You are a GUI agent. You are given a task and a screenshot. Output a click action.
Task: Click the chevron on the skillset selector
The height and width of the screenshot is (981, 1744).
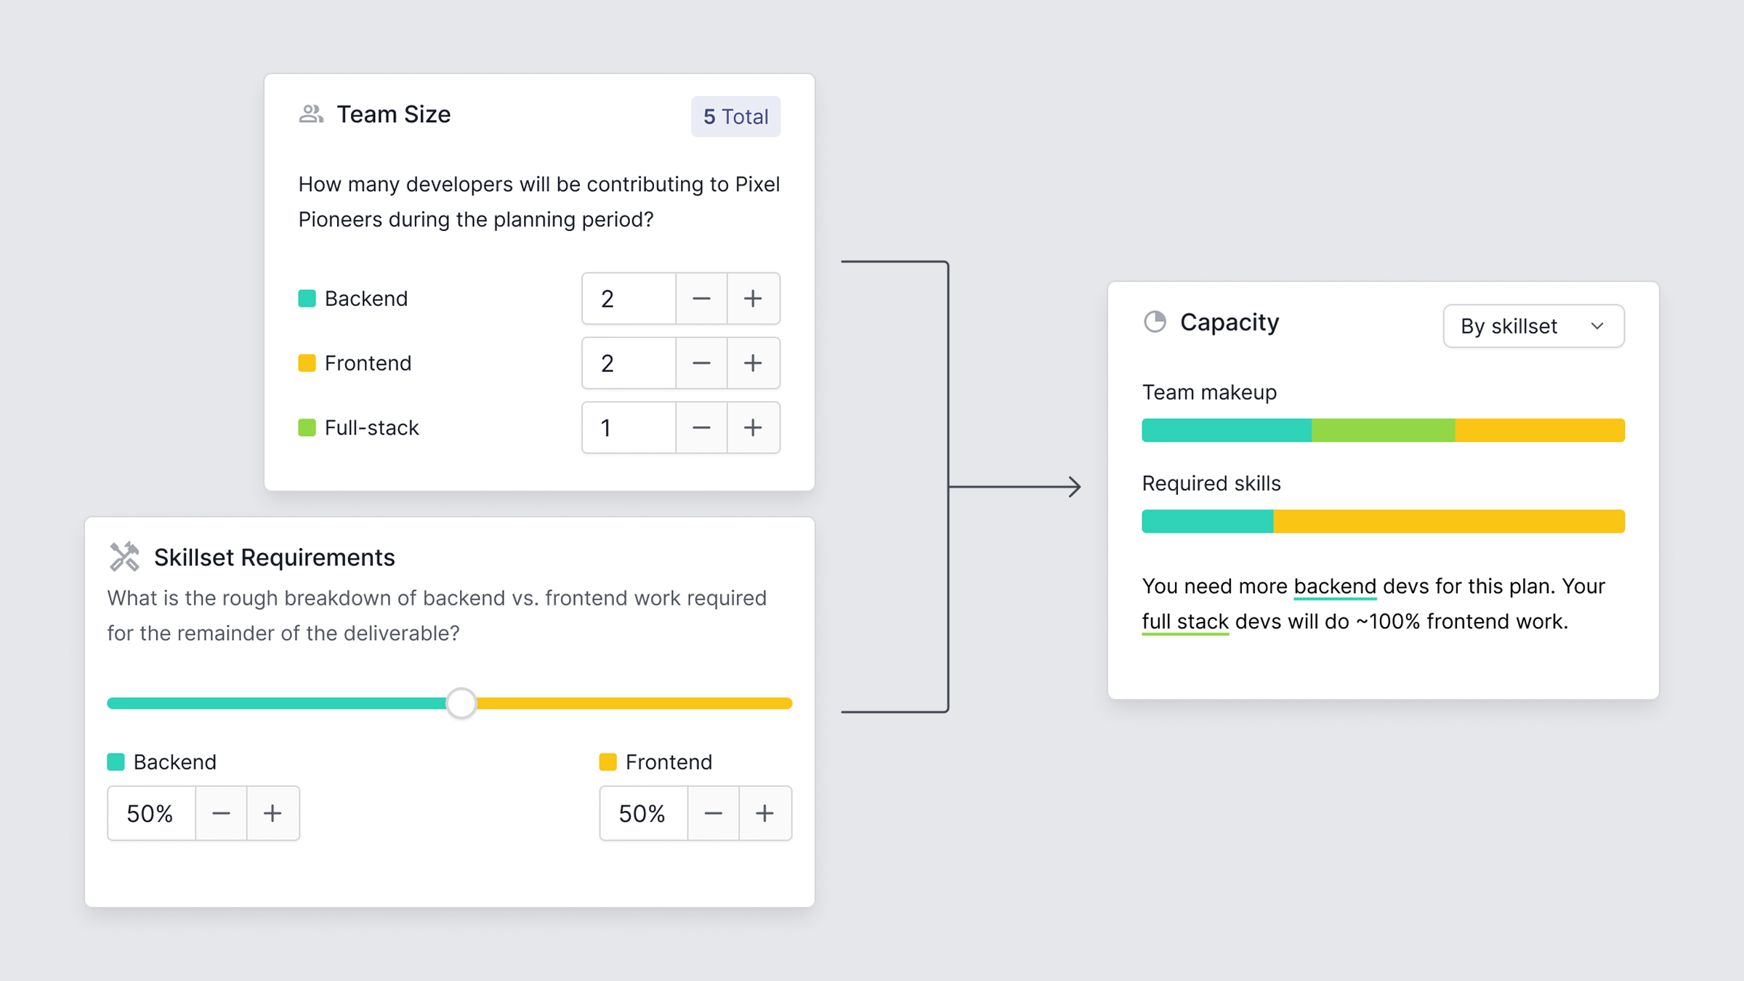1596,326
